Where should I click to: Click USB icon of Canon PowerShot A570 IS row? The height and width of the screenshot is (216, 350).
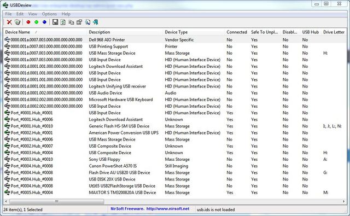coord(7,166)
